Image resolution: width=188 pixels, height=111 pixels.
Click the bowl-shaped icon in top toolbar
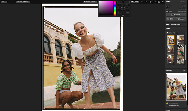click(x=142, y=2)
